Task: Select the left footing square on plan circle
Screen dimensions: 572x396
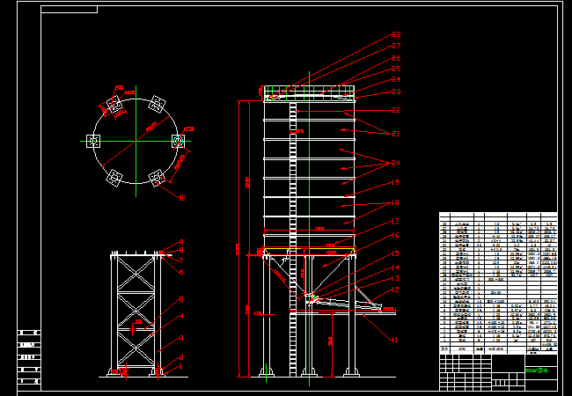Action: point(95,141)
